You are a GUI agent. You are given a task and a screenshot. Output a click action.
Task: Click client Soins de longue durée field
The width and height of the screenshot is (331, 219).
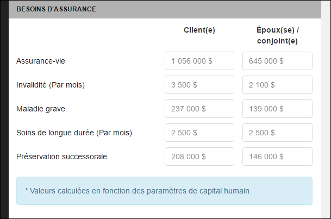[199, 133]
